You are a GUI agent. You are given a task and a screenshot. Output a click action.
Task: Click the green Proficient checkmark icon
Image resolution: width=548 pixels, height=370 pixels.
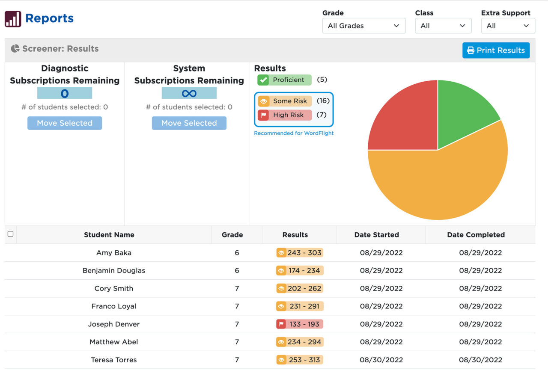pos(263,80)
